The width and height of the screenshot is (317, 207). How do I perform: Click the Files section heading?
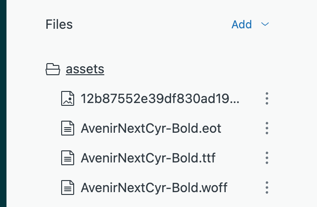tap(59, 25)
